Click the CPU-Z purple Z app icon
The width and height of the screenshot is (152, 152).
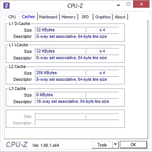6,6
